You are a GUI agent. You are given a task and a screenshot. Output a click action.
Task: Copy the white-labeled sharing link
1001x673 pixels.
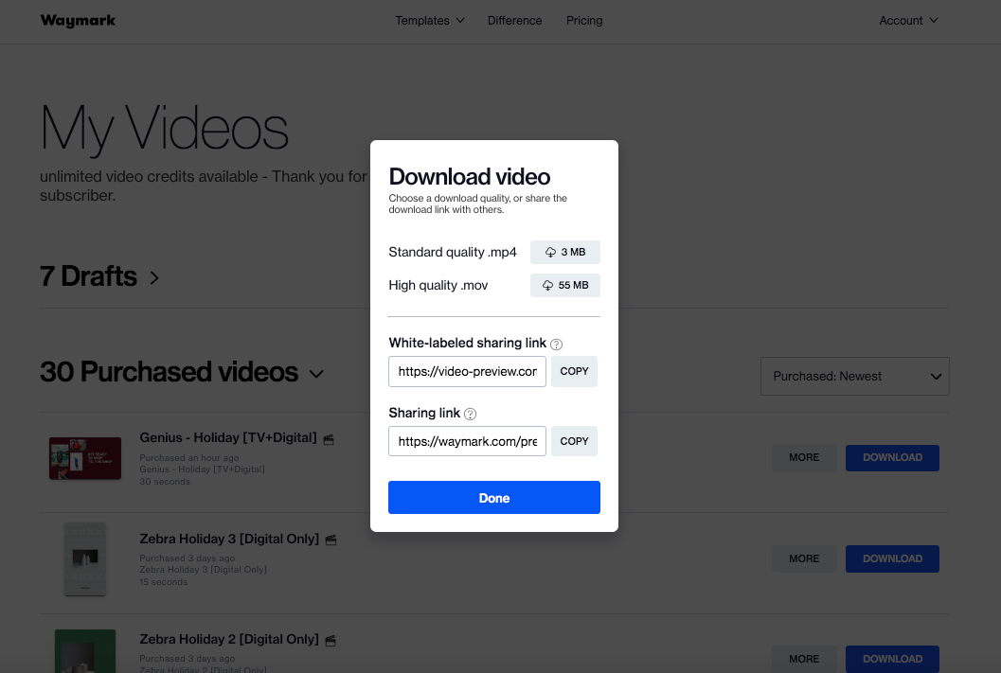click(574, 371)
